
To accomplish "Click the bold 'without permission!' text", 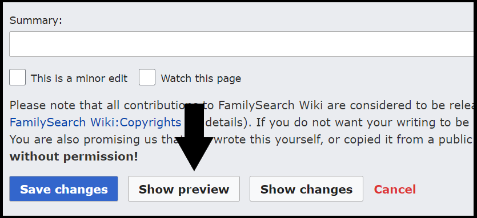I will [x=74, y=157].
